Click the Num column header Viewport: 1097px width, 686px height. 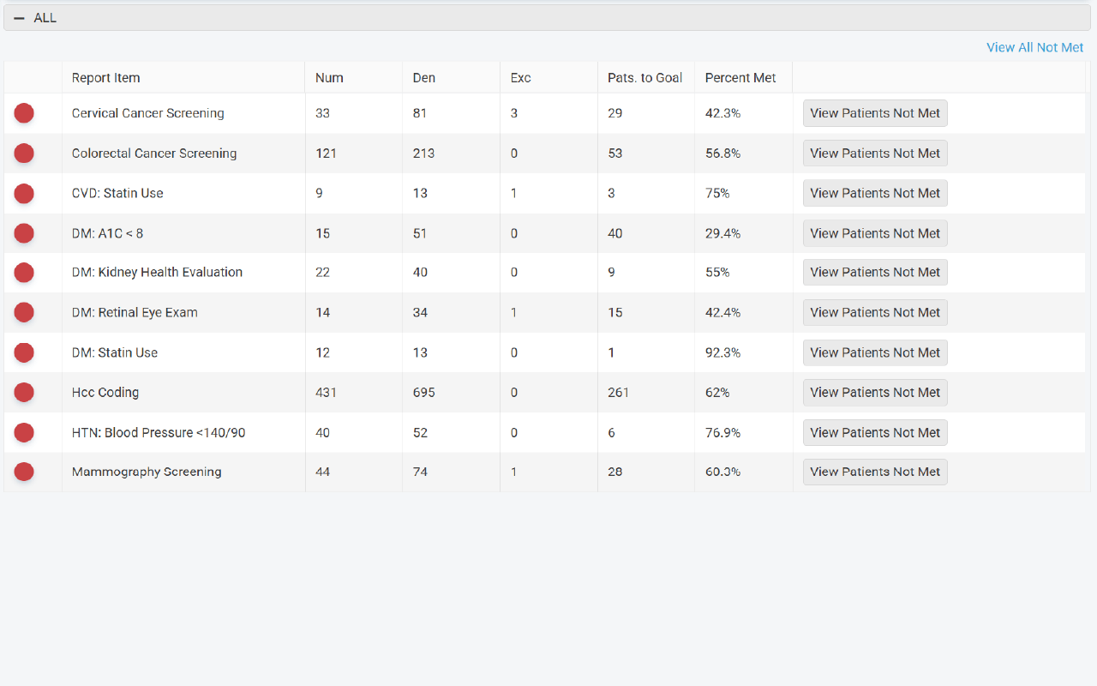coord(329,78)
